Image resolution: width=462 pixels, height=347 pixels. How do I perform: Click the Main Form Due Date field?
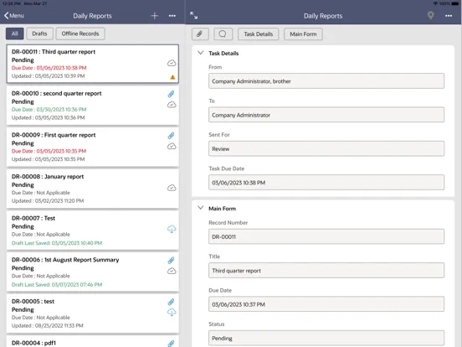coord(326,304)
